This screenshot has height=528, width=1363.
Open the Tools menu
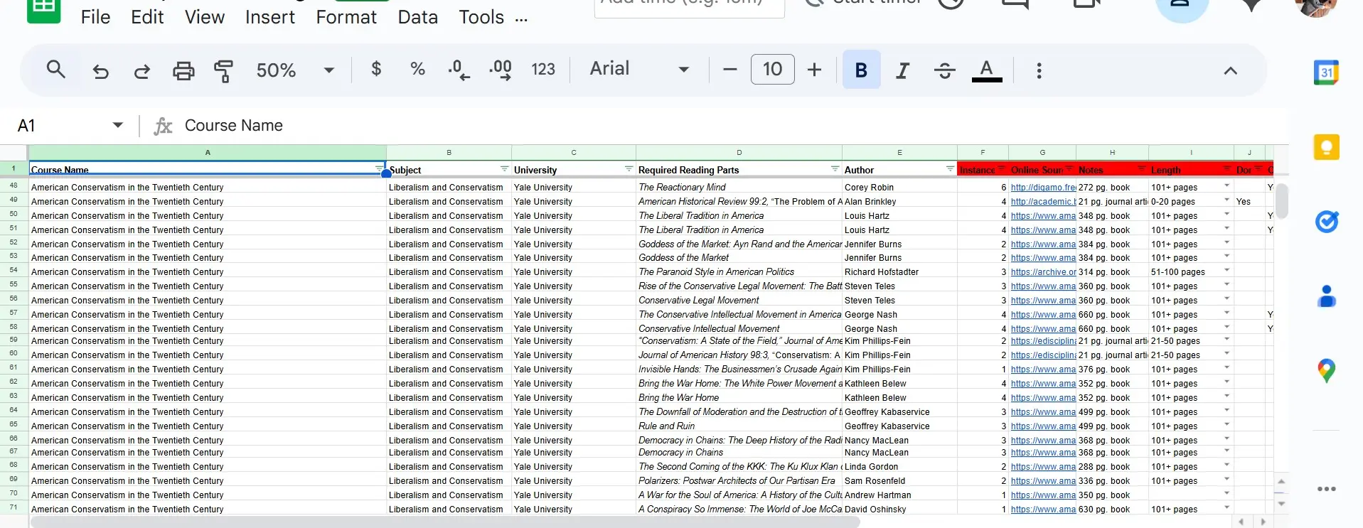tap(481, 17)
